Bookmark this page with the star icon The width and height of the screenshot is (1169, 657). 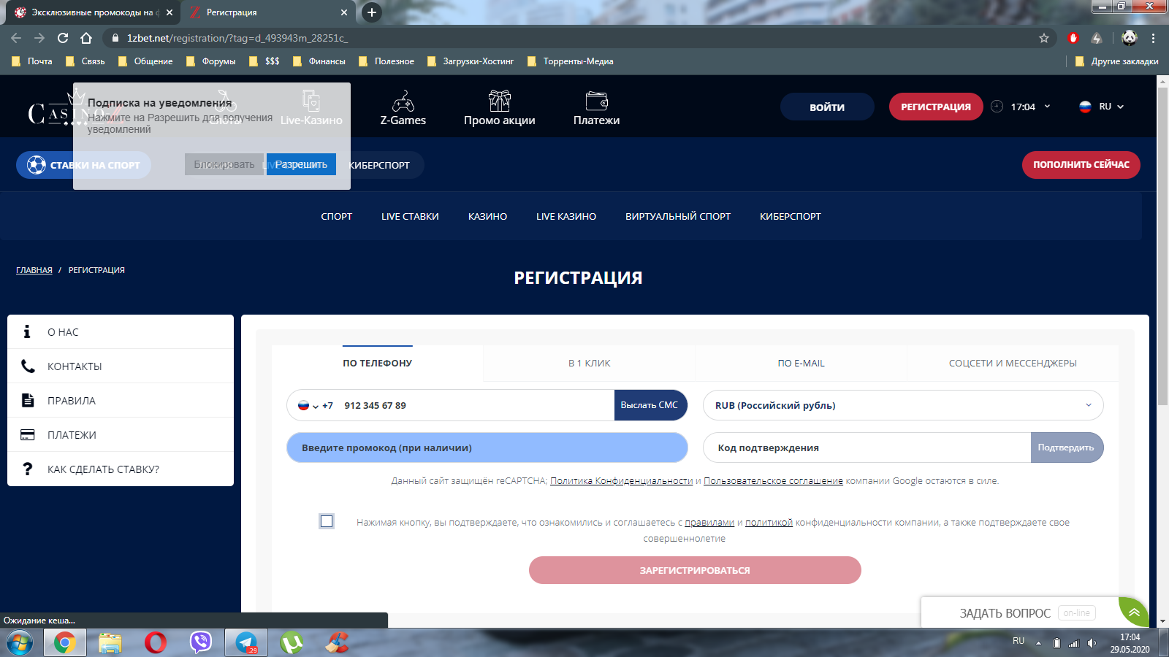[1044, 38]
